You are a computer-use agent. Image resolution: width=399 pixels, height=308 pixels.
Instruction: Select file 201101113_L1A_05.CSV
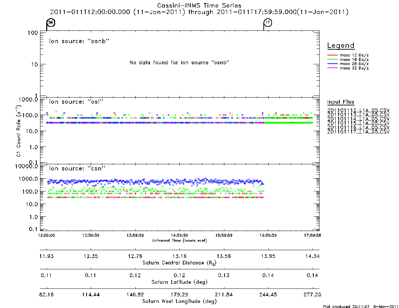pos(358,115)
